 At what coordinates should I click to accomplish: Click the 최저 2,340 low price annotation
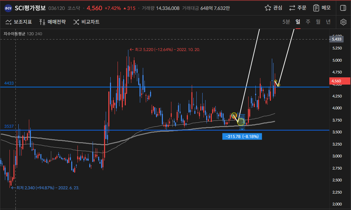(45, 188)
